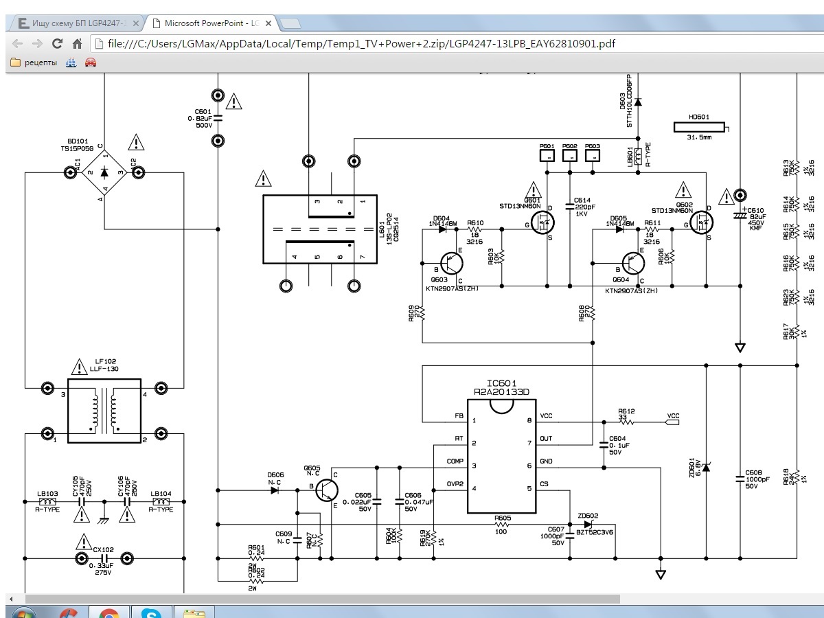The height and width of the screenshot is (618, 824).
Task: Open the browser home page icon
Action: 77,43
